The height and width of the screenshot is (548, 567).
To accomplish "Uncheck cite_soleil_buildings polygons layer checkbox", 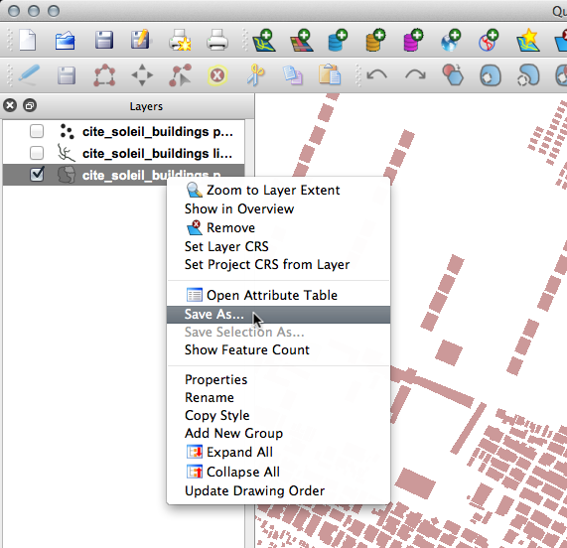I will pos(37,174).
